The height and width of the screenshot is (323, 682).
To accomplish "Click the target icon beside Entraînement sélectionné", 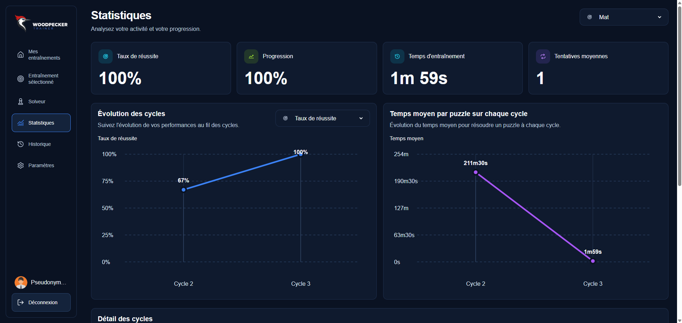I will [21, 79].
